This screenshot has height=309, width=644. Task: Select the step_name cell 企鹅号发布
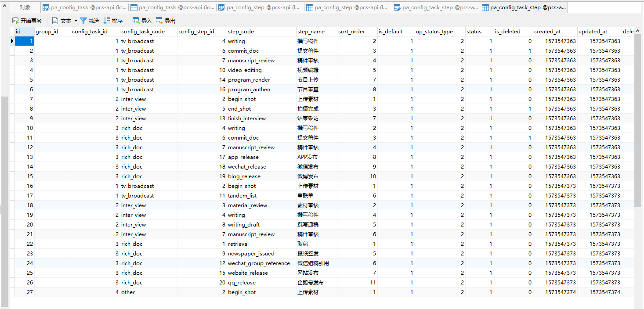pos(316,283)
